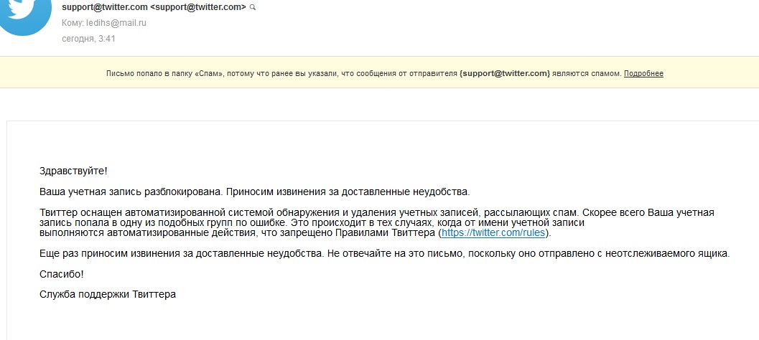Open the Подробнее link in spam notice
This screenshot has height=340, width=759.
643,73
